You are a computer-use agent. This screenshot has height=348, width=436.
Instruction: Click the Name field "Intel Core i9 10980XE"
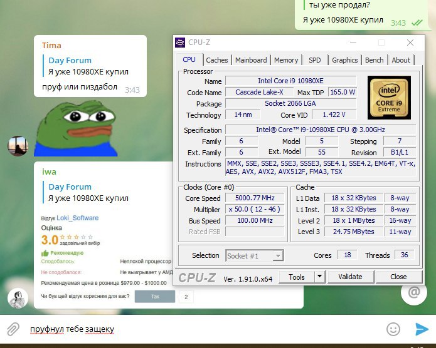pyautogui.click(x=290, y=81)
